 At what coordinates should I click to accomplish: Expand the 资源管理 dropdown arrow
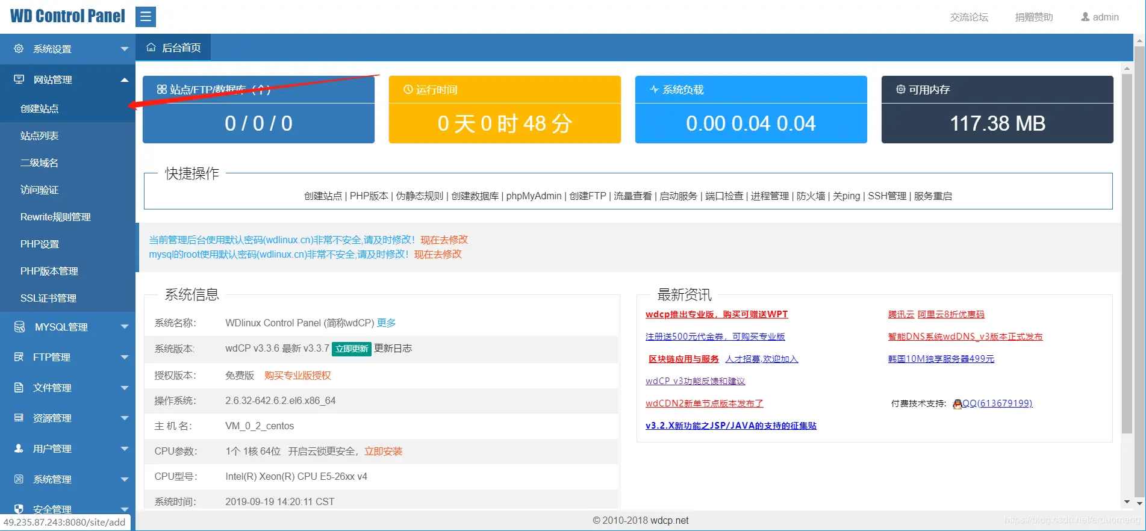click(x=125, y=418)
